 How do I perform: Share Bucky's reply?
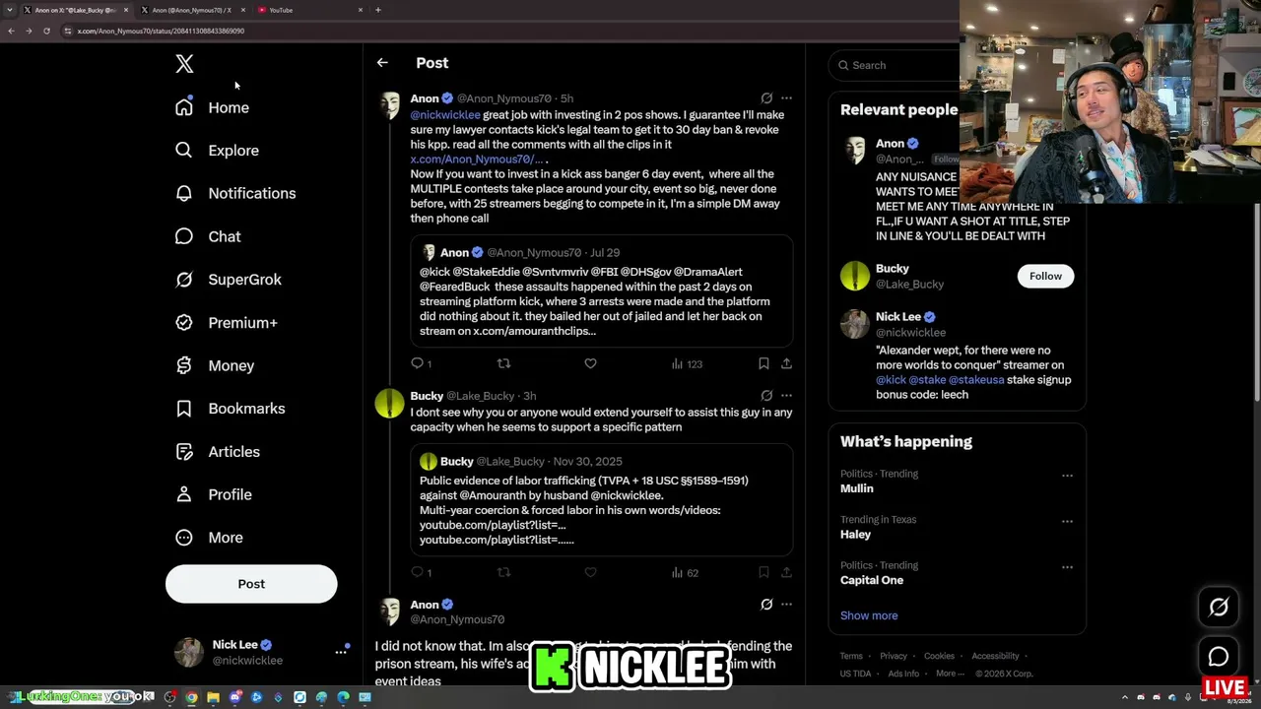(786, 572)
